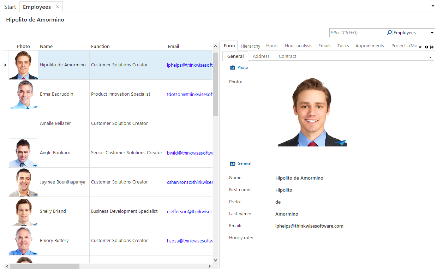The height and width of the screenshot is (271, 437).
Task: Select Angle Bookard's photo thumbnail
Action: coord(23,153)
